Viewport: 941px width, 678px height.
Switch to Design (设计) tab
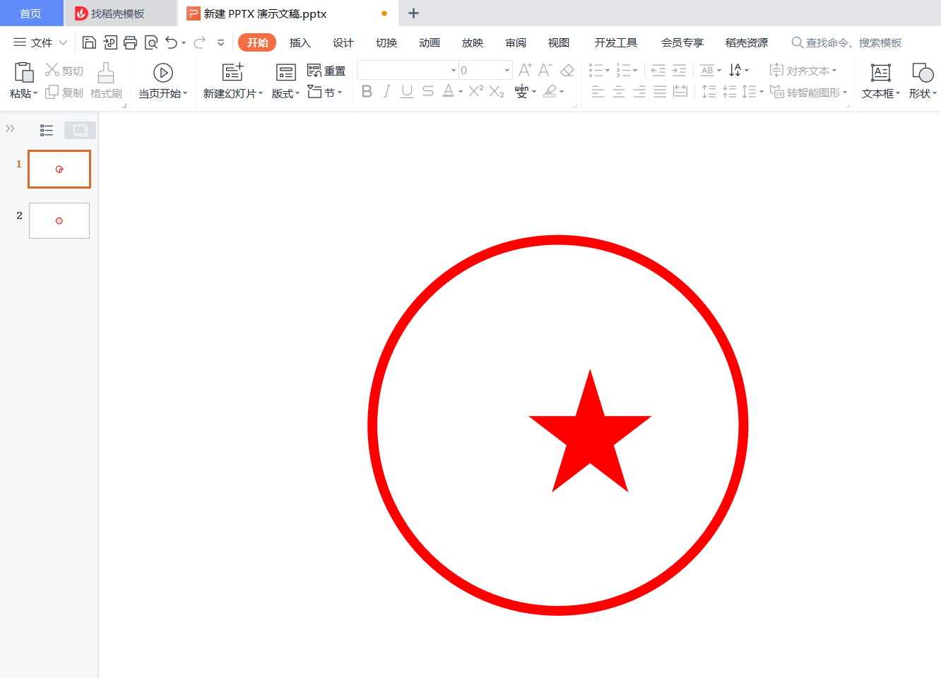click(x=343, y=42)
